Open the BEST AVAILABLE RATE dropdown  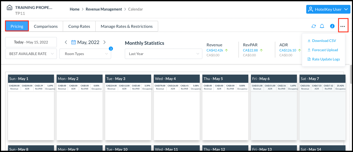[31, 54]
